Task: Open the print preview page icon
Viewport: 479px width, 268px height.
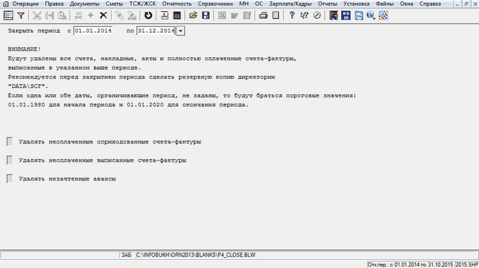Action: click(x=275, y=16)
